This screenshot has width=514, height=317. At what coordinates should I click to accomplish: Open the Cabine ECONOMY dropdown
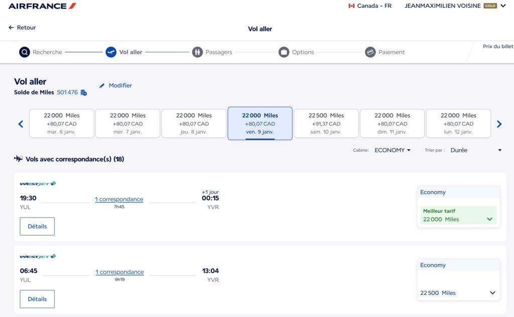(x=393, y=150)
